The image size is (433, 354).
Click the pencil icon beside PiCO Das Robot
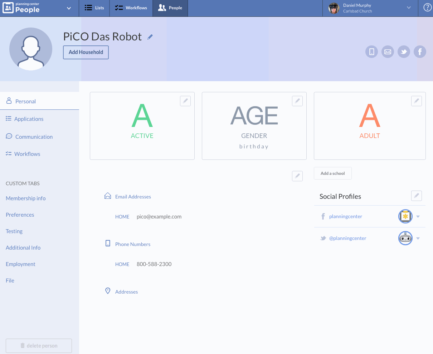coord(150,37)
